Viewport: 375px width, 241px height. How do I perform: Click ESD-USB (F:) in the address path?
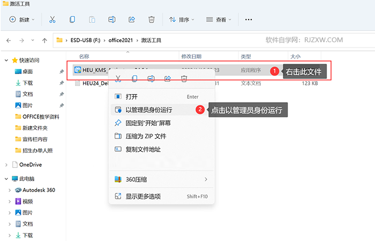85,40
